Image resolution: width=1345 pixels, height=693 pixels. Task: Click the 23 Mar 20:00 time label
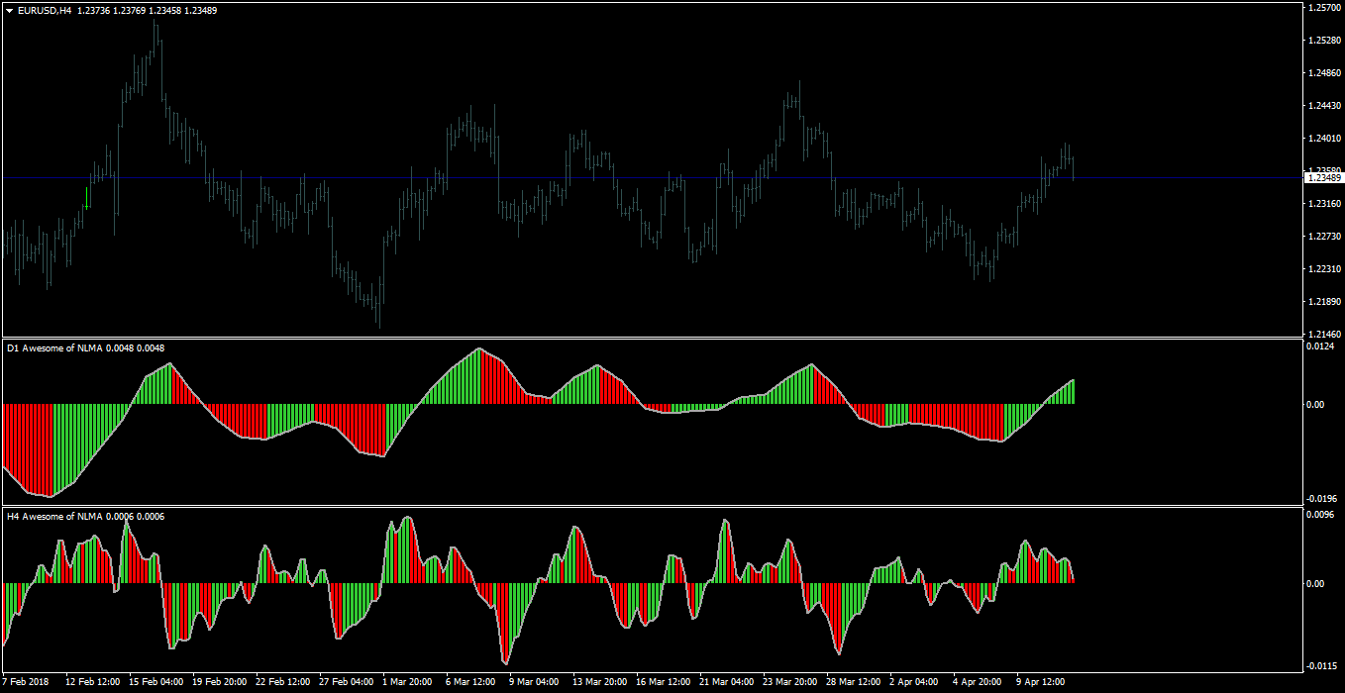[788, 682]
